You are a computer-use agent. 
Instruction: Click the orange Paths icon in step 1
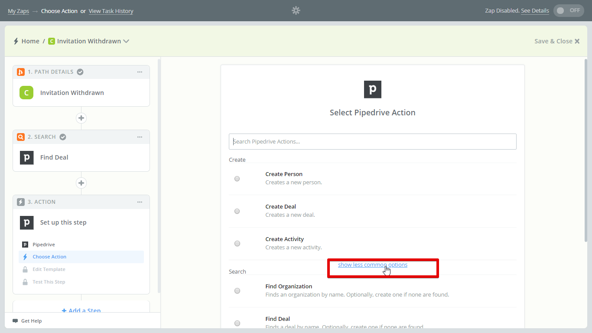(x=21, y=72)
